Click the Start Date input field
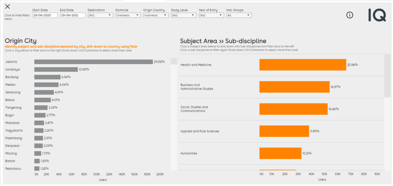 pyautogui.click(x=45, y=15)
